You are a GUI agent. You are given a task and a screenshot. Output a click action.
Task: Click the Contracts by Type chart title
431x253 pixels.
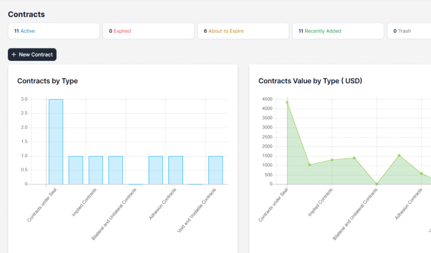[x=48, y=81]
